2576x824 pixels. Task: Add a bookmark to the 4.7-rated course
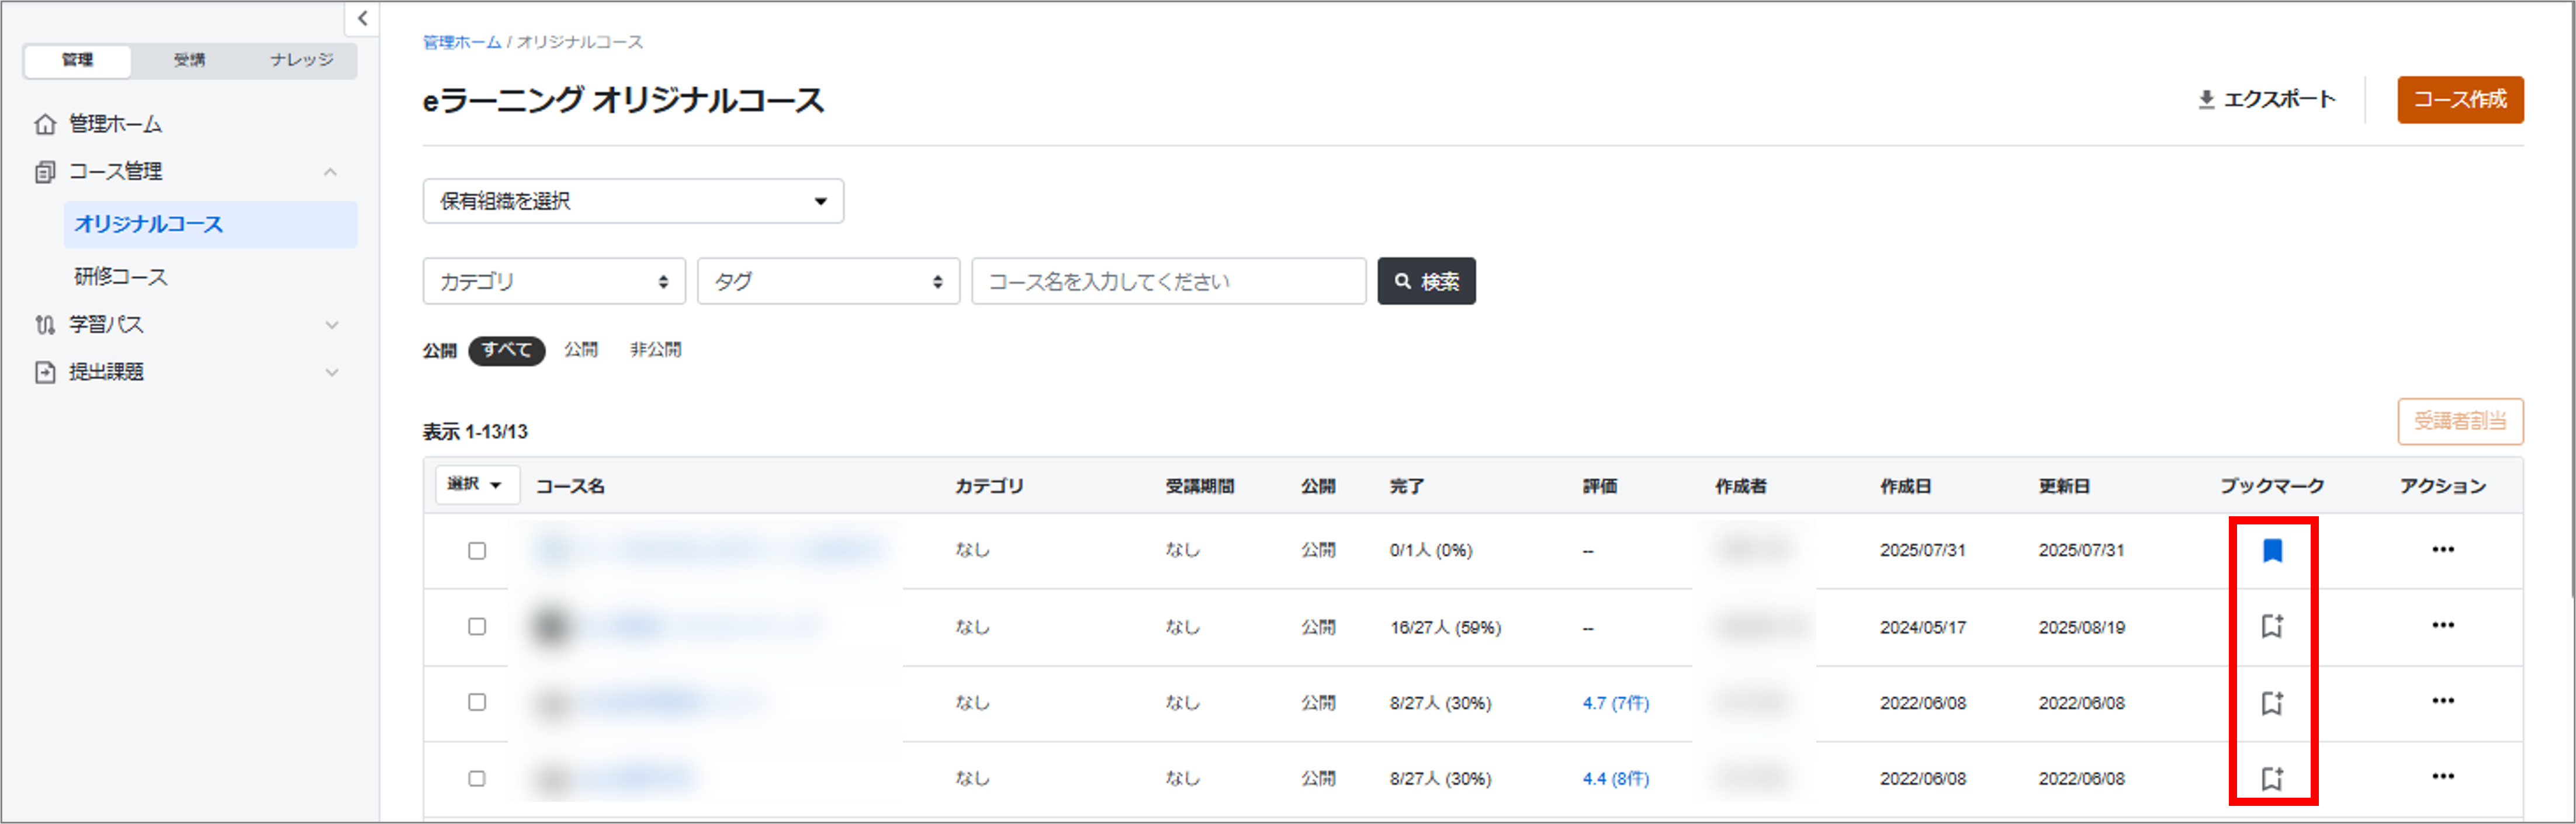click(x=2272, y=703)
